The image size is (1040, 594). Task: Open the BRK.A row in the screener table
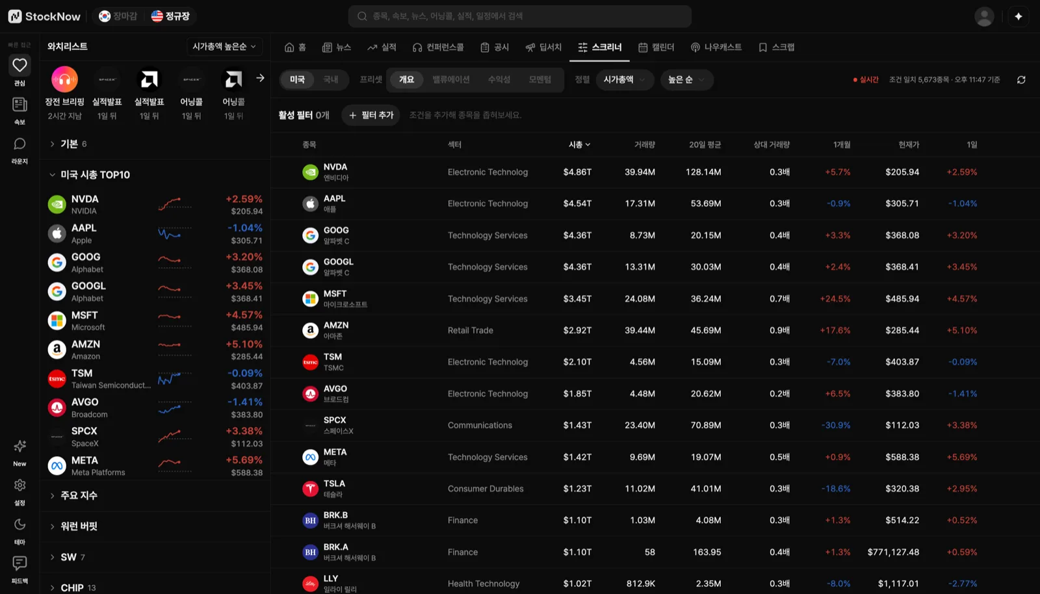point(655,552)
